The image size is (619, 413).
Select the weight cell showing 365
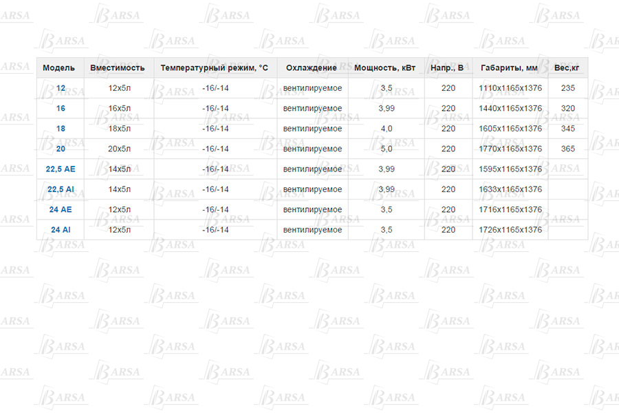568,149
